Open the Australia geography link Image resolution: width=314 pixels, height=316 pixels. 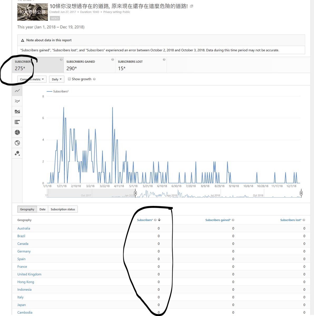click(24, 228)
